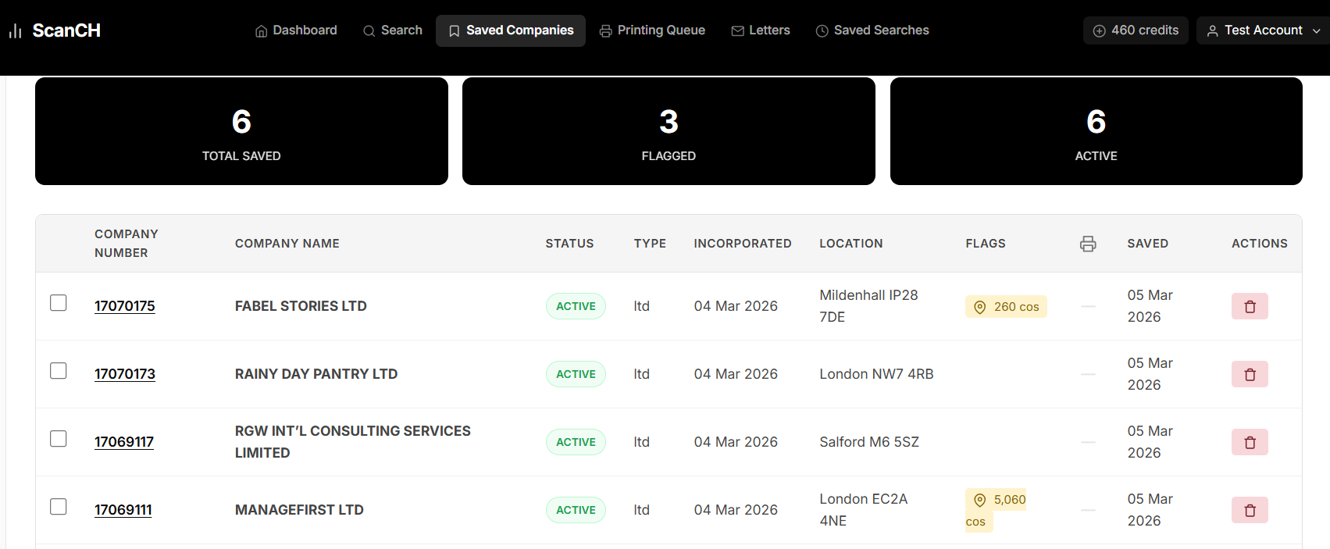Click the 460 credits button

[x=1136, y=30]
